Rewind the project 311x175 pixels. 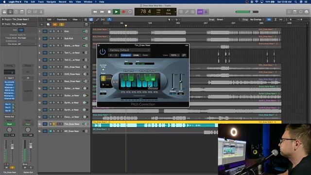click(95, 12)
